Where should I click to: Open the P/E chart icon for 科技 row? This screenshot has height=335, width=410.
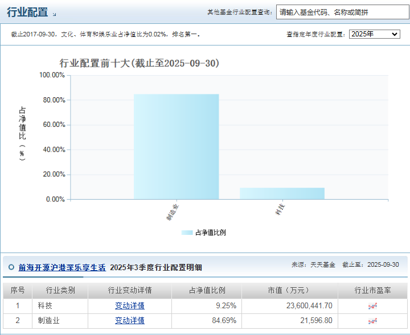372,306
